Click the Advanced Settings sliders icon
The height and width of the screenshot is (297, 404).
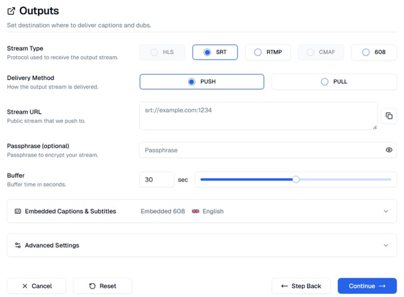17,245
